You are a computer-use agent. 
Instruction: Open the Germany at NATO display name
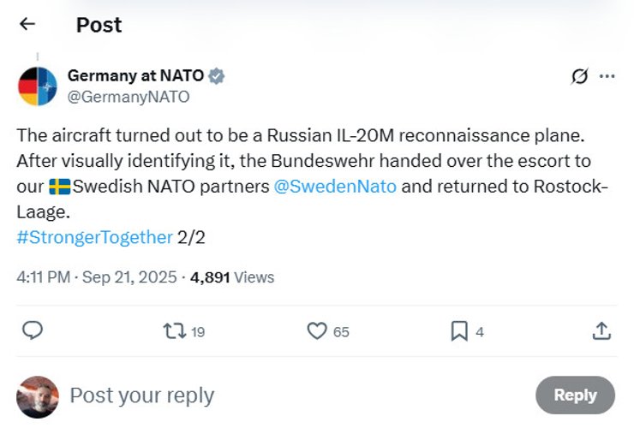point(135,75)
